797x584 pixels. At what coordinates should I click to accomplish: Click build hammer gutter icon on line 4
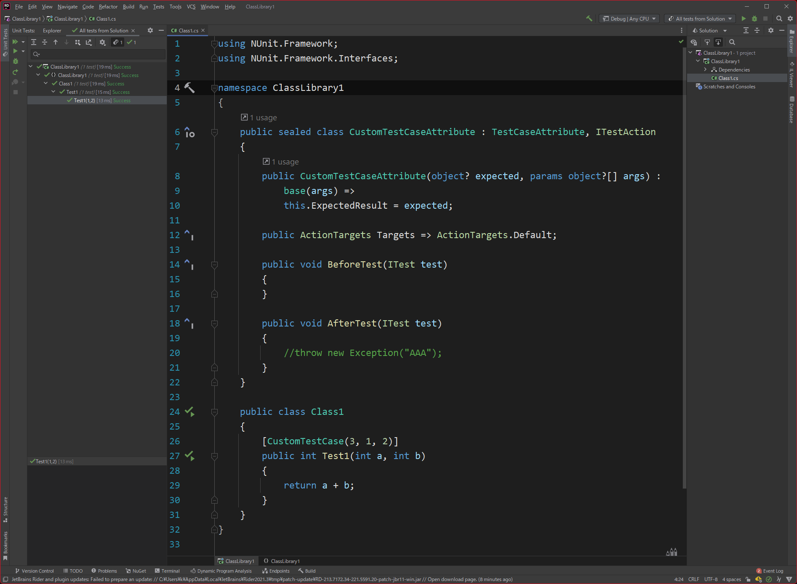click(x=189, y=88)
